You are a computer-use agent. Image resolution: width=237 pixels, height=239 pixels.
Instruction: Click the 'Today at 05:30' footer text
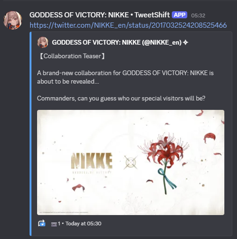[84, 224]
